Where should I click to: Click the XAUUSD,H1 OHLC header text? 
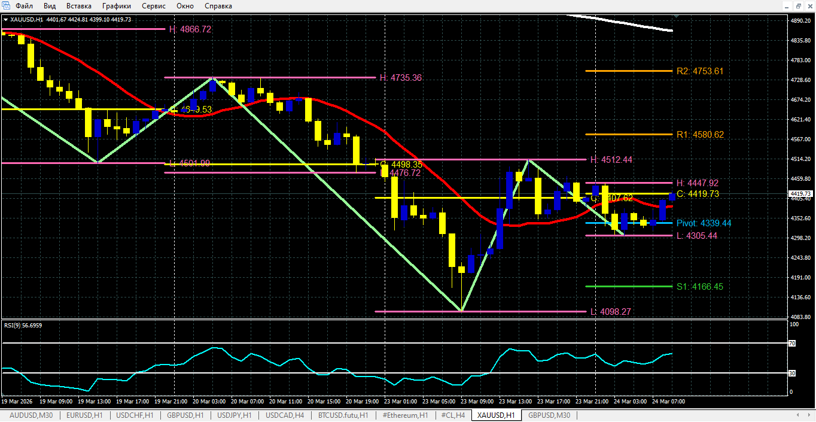[71, 19]
